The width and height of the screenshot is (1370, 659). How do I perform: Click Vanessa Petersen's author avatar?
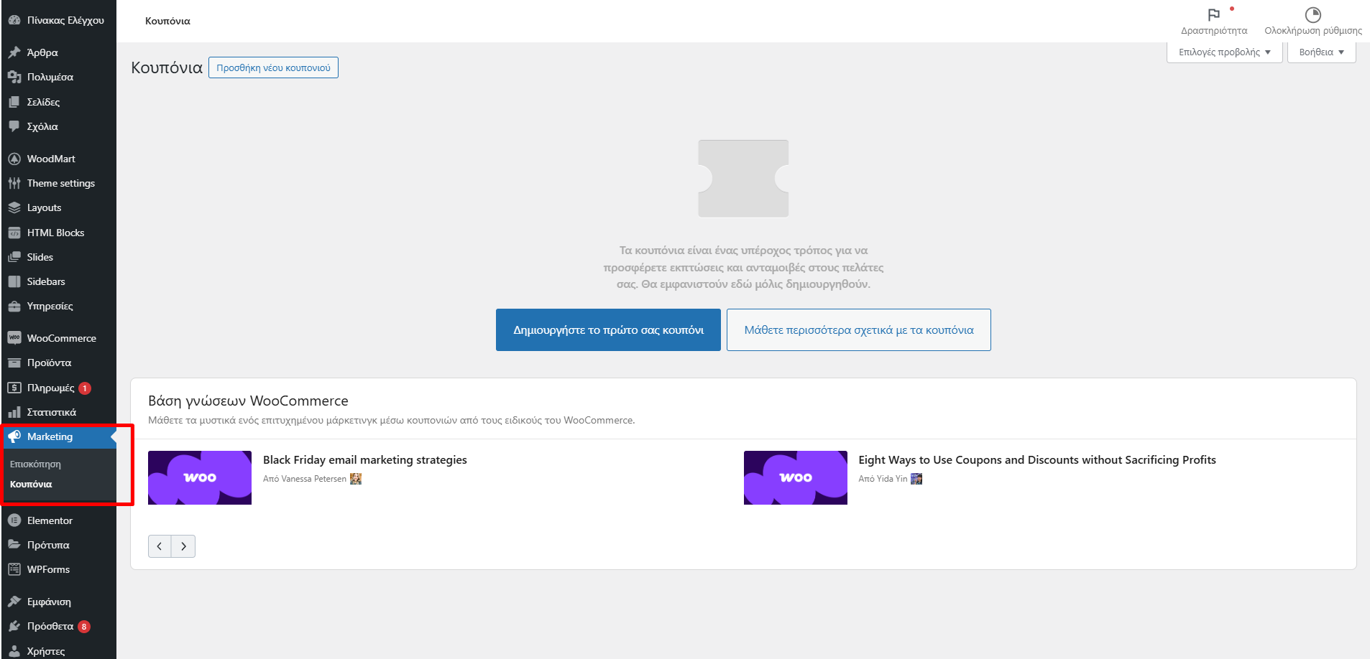356,479
